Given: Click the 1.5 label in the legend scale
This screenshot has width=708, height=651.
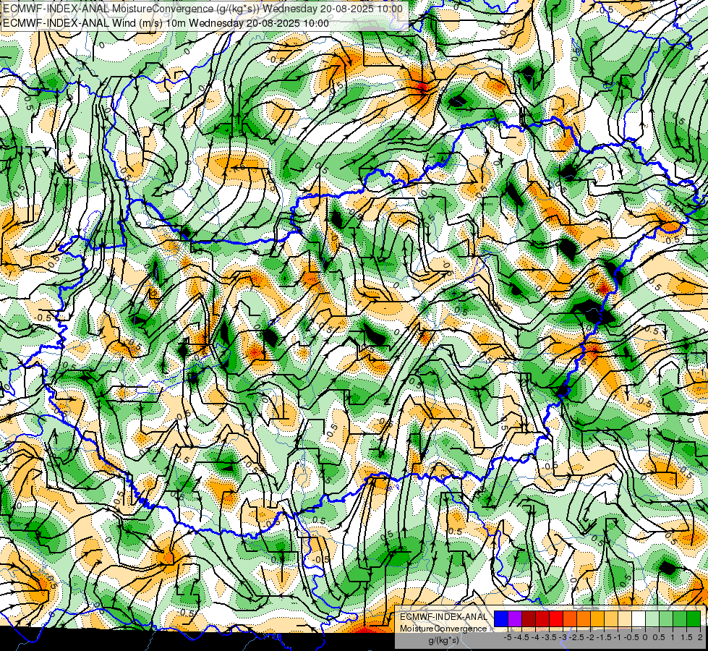Looking at the screenshot, I should [686, 637].
